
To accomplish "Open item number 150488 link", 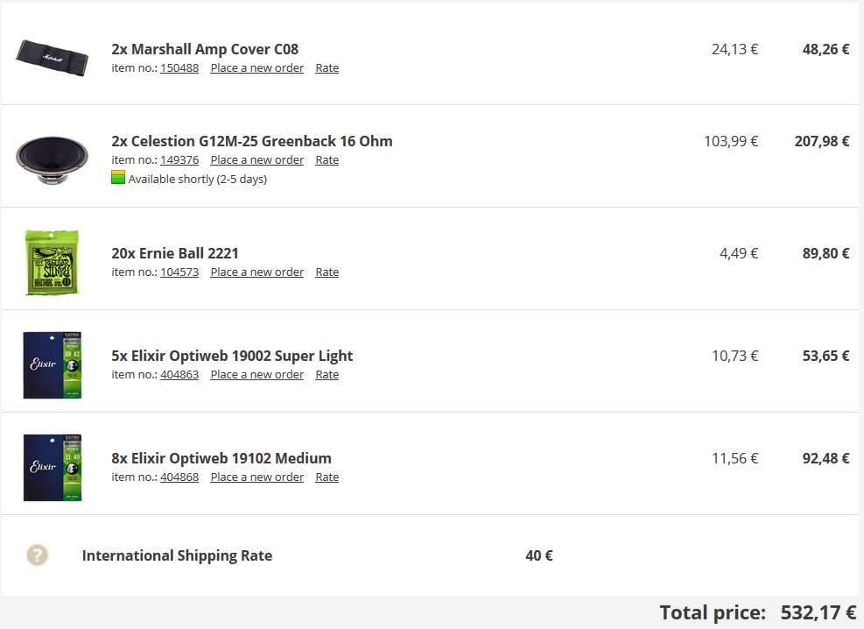I will coord(179,68).
